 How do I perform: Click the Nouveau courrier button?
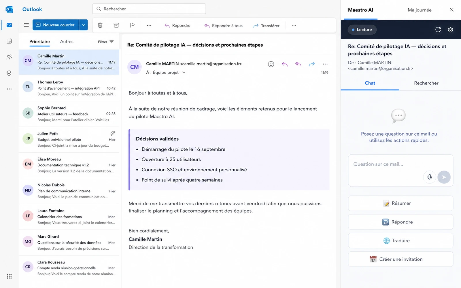[56, 25]
